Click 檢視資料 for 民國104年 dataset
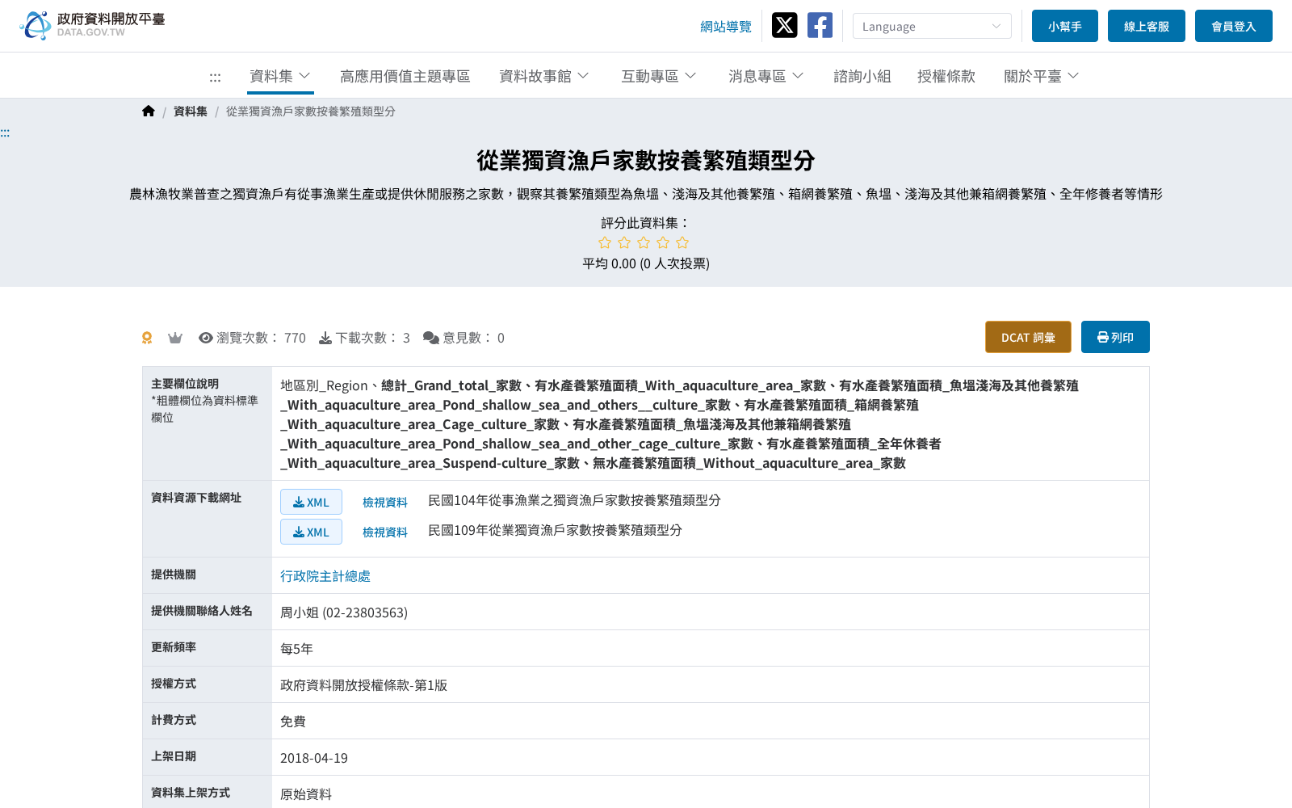Screen dimensions: 1292x808 [385, 503]
